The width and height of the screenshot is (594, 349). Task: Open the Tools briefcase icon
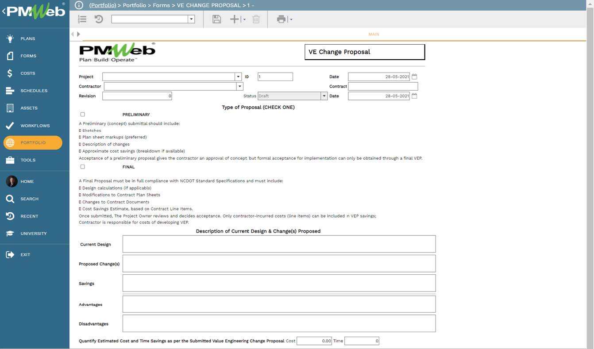(x=10, y=160)
